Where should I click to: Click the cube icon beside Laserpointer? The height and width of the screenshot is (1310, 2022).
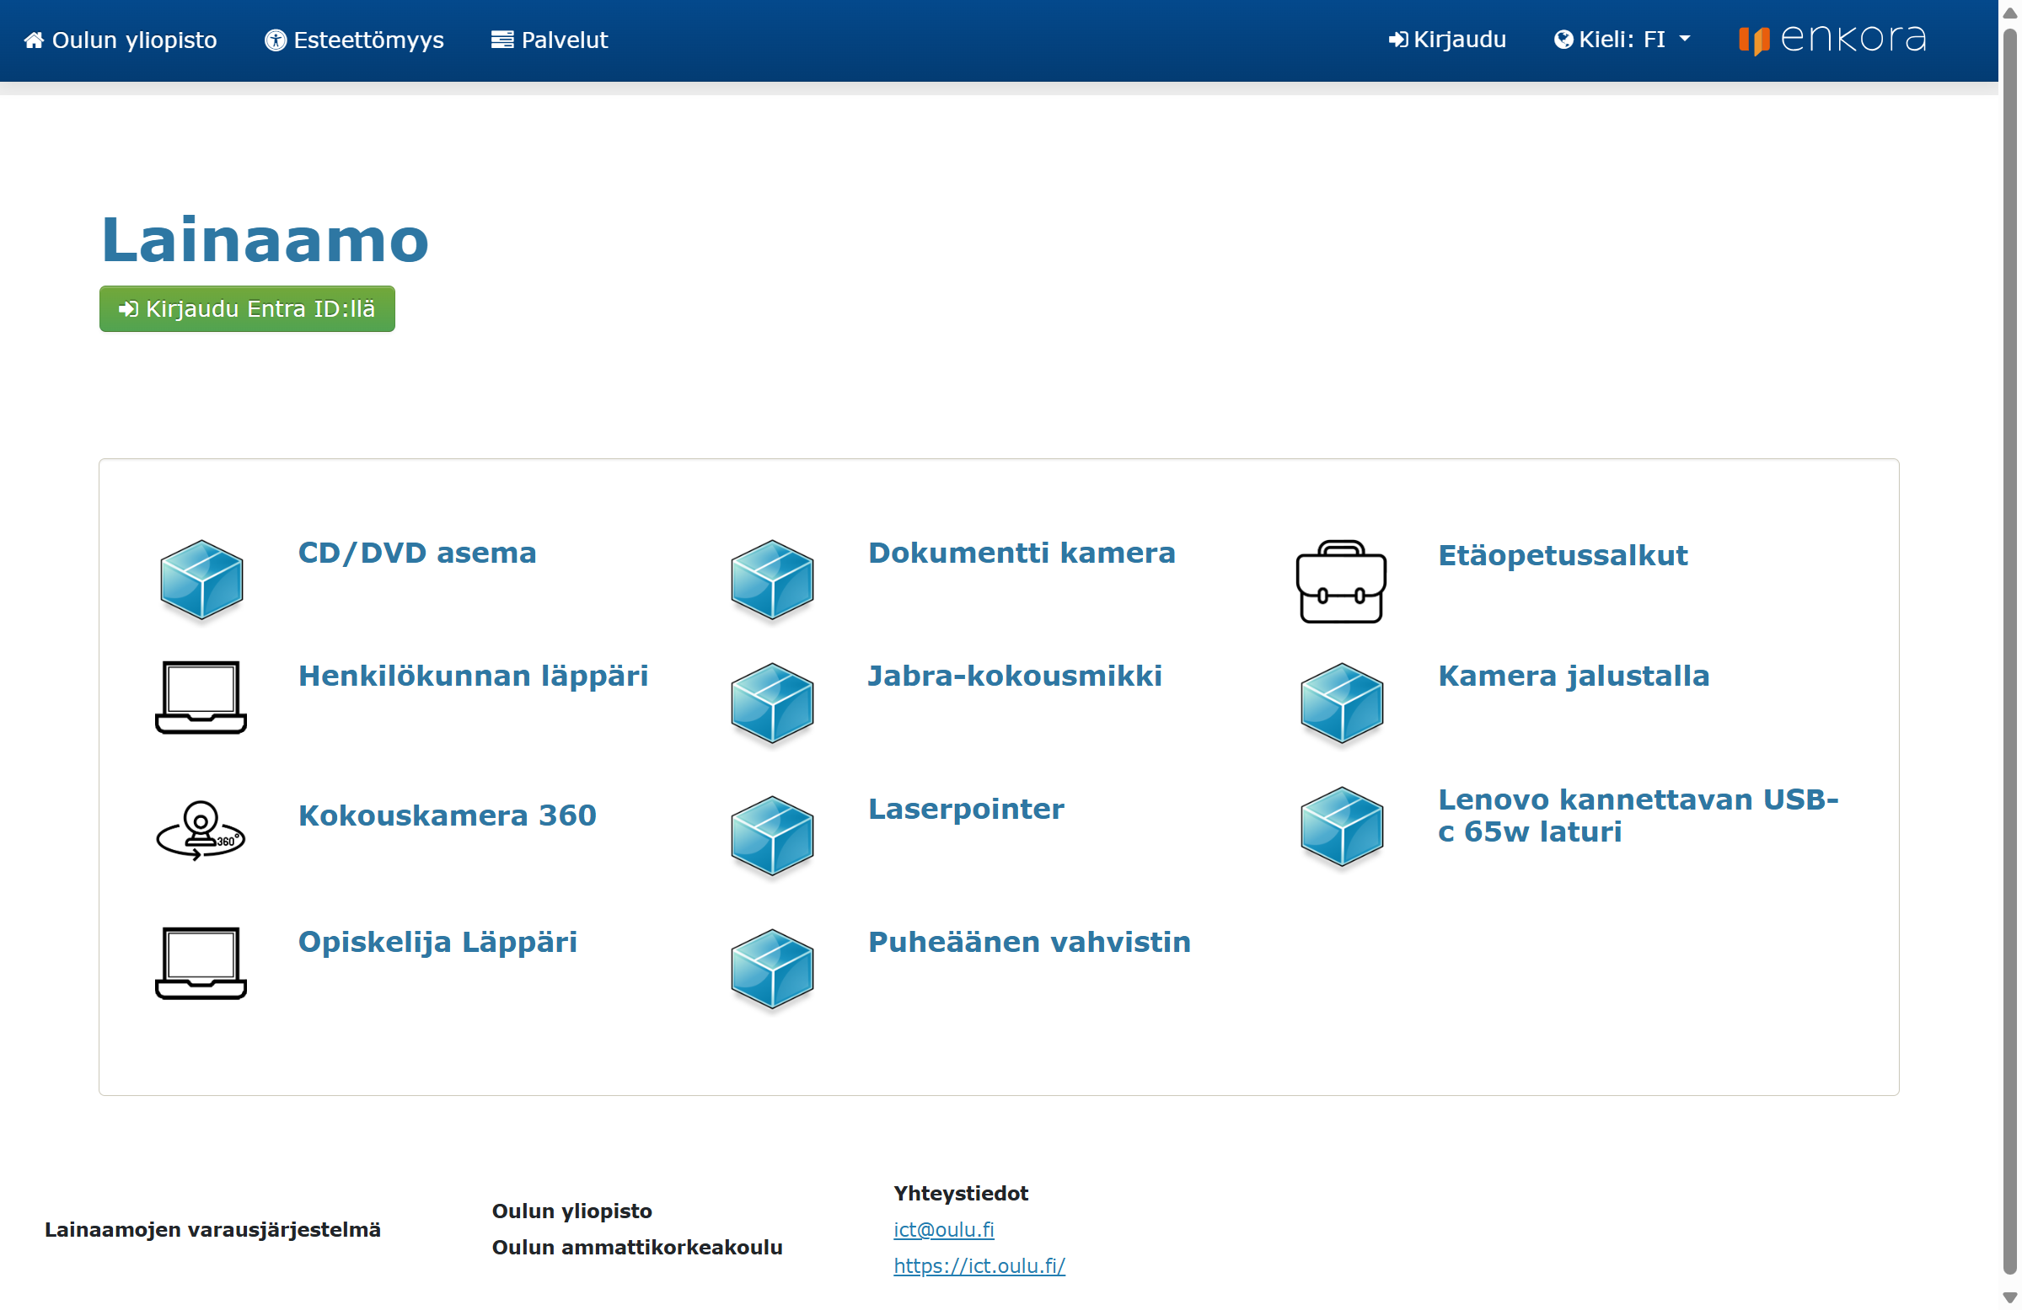(771, 836)
